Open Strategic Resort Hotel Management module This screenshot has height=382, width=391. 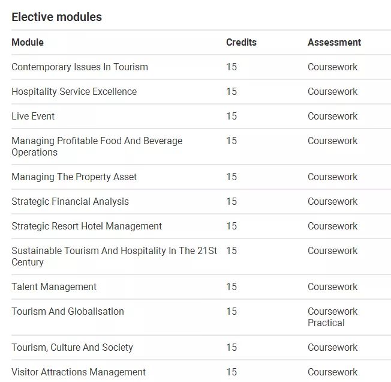pos(86,226)
